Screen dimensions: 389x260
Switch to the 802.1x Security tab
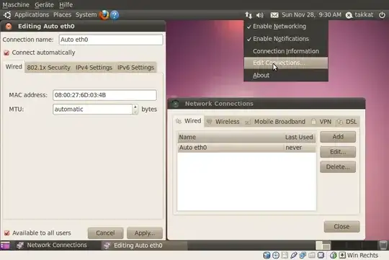point(49,68)
